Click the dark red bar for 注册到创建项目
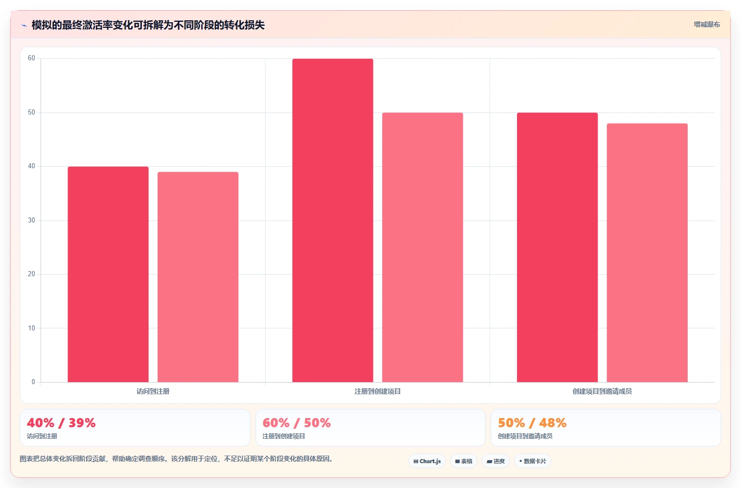Screen dimensions: 741x488 [x=332, y=220]
